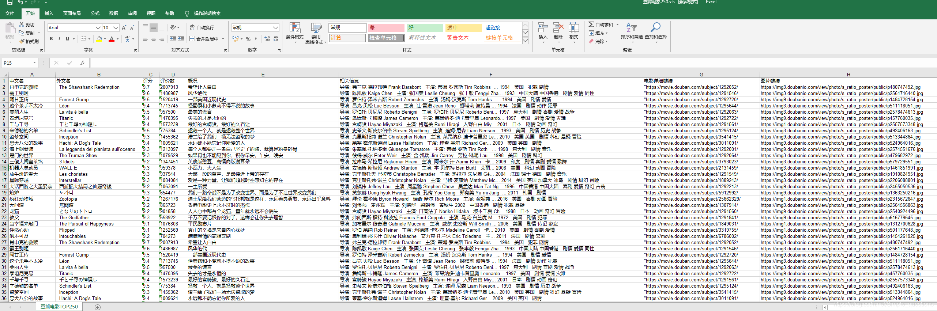Image resolution: width=937 pixels, height=311 pixels.
Task: Switch to the 页面布局 ribbon tab
Action: click(72, 14)
